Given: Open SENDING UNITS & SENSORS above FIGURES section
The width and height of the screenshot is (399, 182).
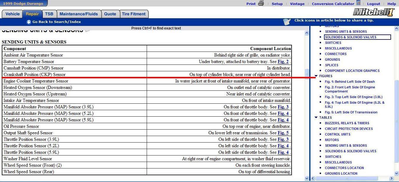Looking at the screenshot, I should click(x=346, y=32).
